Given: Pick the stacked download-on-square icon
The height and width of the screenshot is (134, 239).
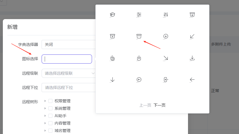Looking at the screenshot, I should pos(112,58).
